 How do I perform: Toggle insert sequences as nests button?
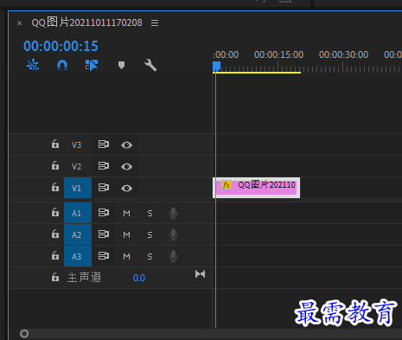(33, 65)
